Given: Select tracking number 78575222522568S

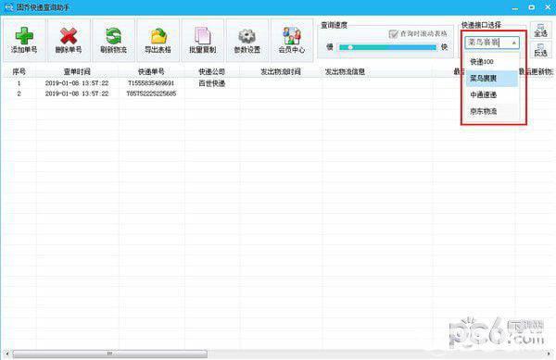Looking at the screenshot, I should coord(151,93).
